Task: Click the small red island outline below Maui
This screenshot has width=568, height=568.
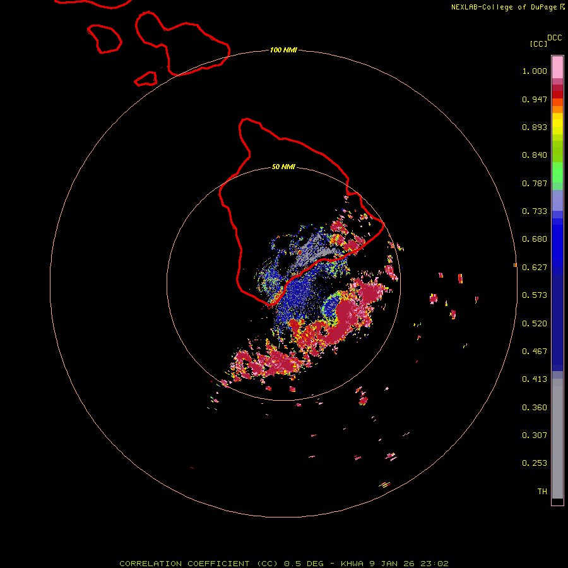Action: [146, 79]
